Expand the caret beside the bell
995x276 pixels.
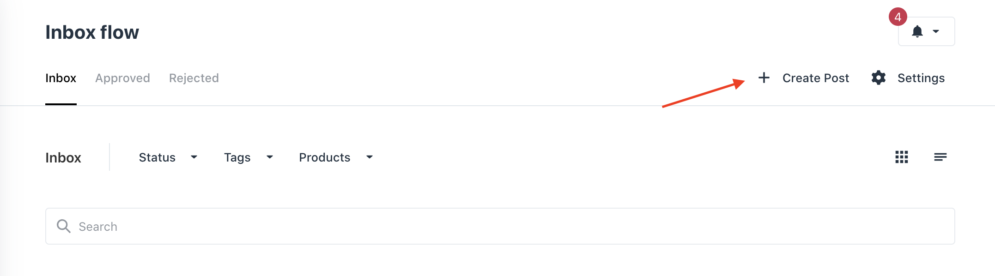(936, 31)
